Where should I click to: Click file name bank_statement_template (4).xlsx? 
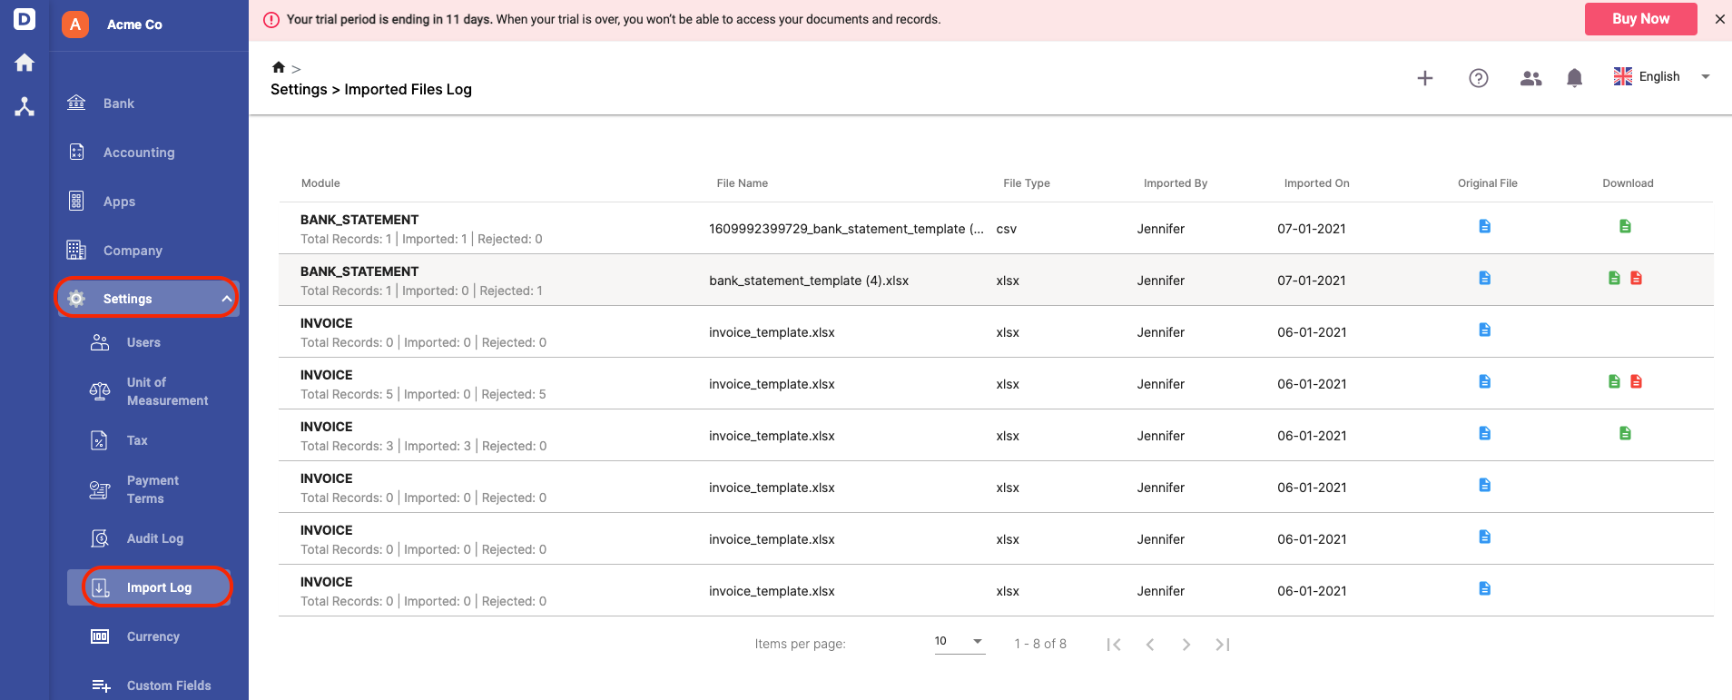(809, 281)
